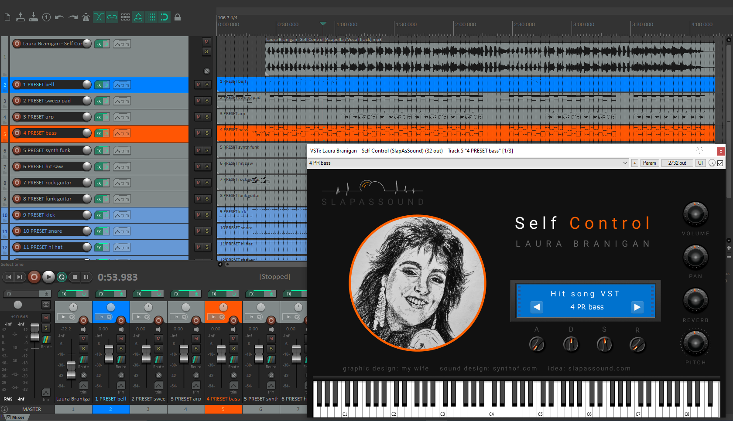This screenshot has width=733, height=421.
Task: Open trim envelope button on 3 PRESET arp track
Action: (122, 117)
